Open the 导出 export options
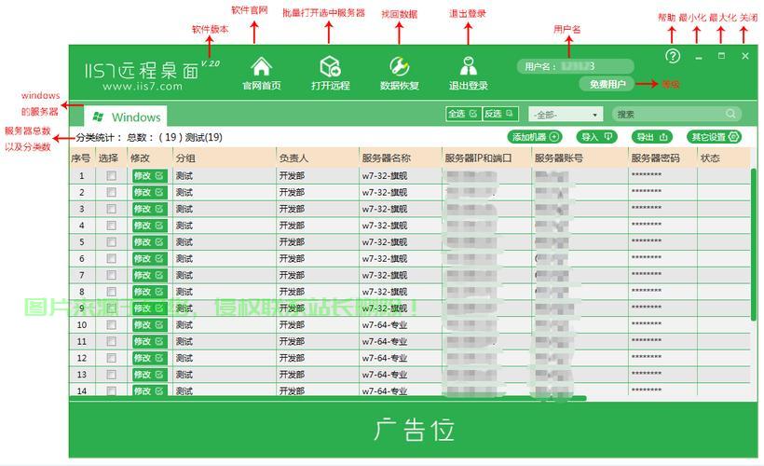 (652, 137)
